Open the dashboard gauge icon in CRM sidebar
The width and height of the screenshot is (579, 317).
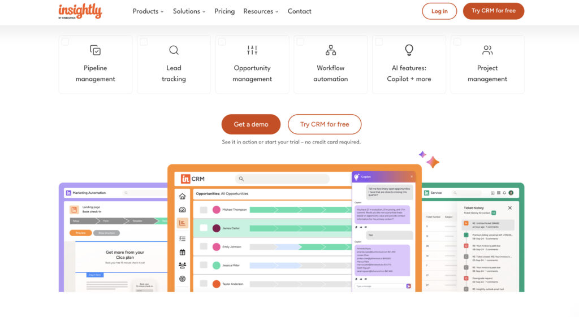[183, 210]
